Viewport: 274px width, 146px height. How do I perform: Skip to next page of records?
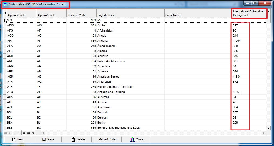click(24, 133)
